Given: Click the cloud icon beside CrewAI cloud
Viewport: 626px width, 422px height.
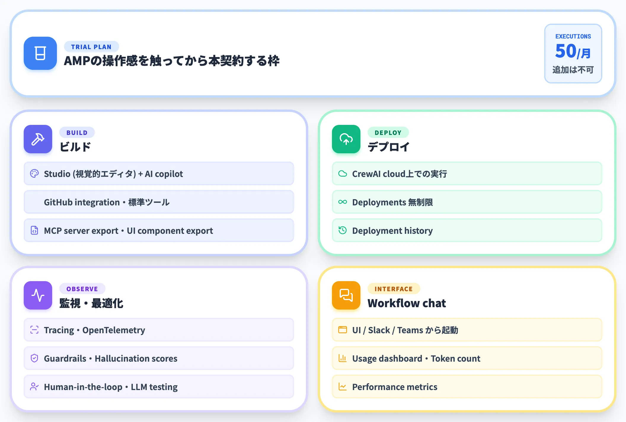Looking at the screenshot, I should (343, 174).
